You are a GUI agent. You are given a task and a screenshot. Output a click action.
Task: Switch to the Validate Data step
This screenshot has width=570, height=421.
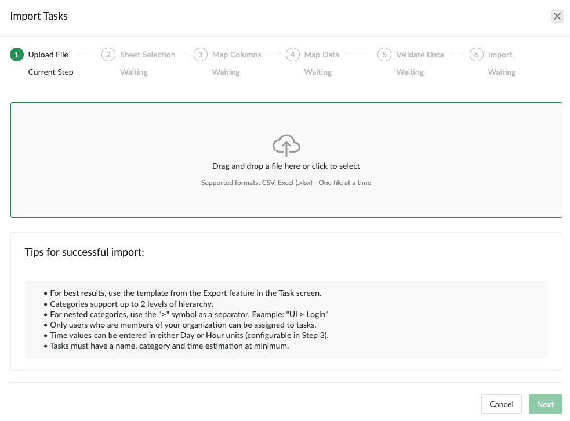point(420,55)
